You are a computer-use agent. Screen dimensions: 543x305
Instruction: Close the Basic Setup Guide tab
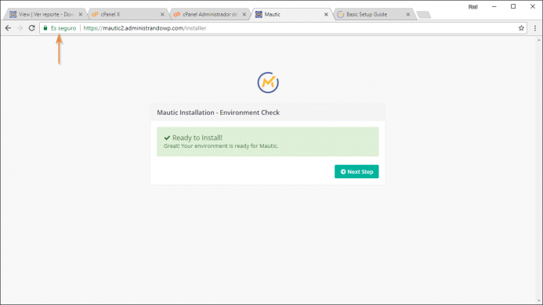tap(408, 15)
